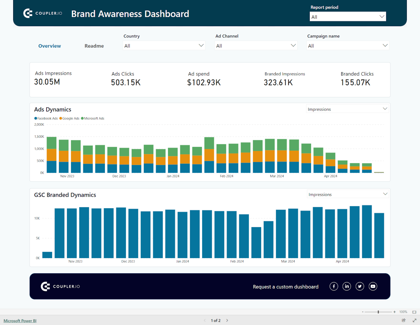Open the Twitter icon in the footer

point(360,286)
